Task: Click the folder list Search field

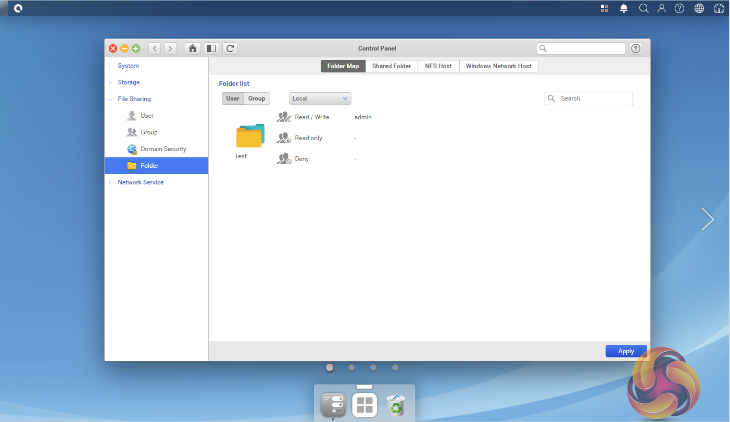Action: (x=594, y=98)
